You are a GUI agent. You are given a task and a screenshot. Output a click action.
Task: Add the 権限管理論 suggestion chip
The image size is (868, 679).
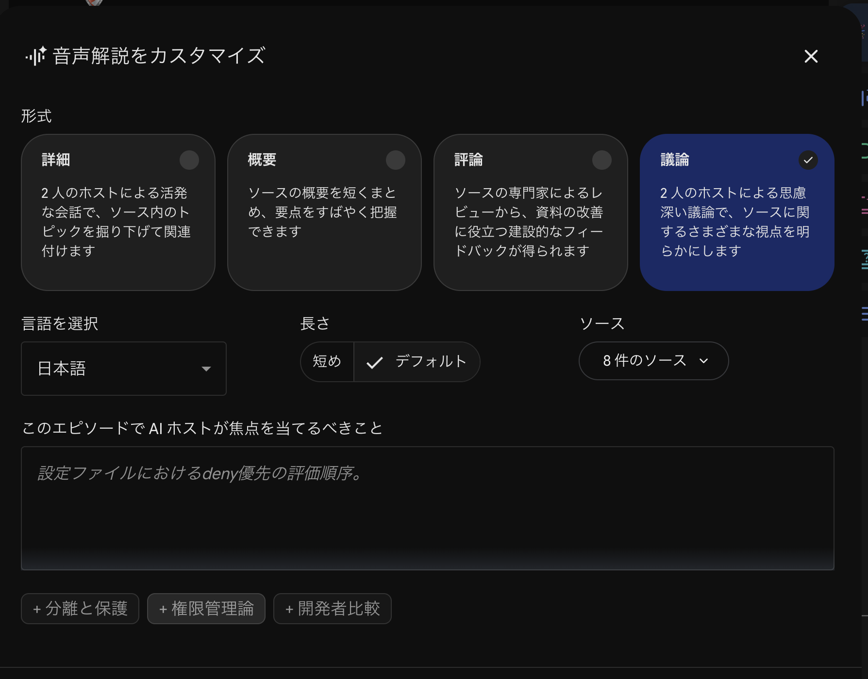[206, 609]
